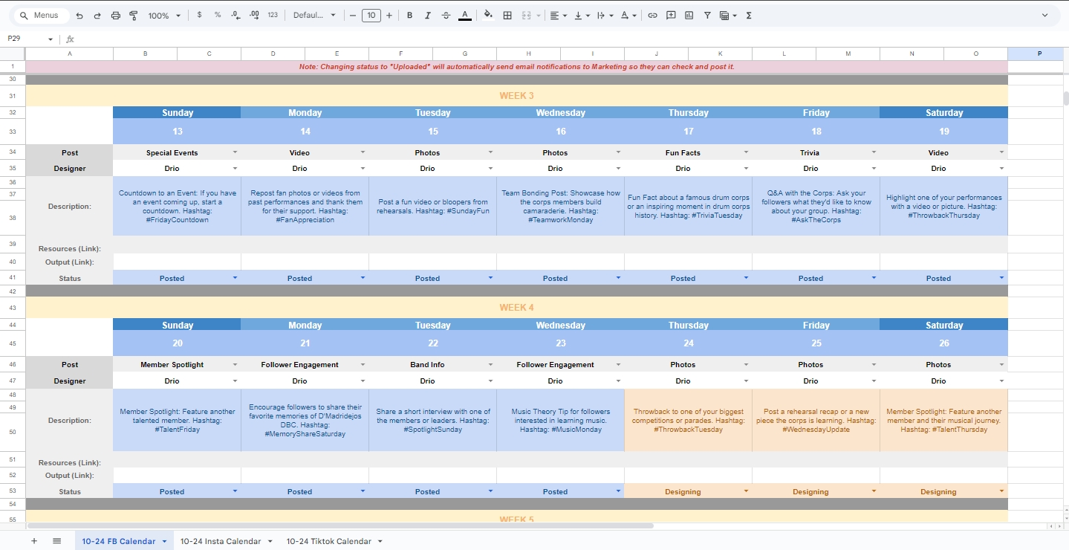Screen dimensions: 1069x550
Task: Open Tuesday 22 Band Info post dropdown
Action: tap(490, 365)
